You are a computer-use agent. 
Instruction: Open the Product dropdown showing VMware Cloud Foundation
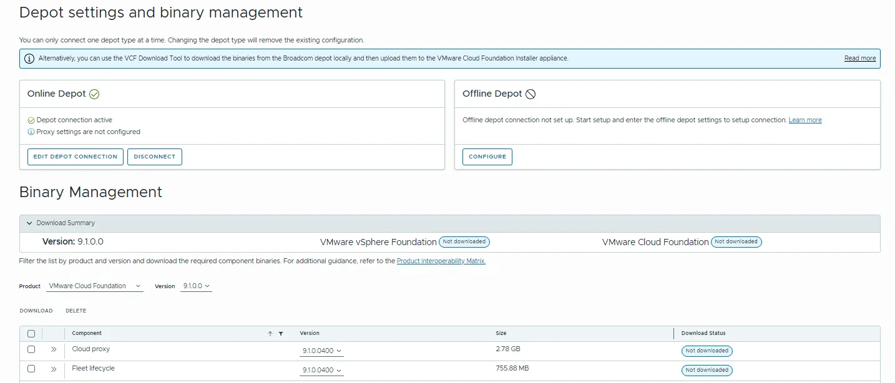point(95,286)
